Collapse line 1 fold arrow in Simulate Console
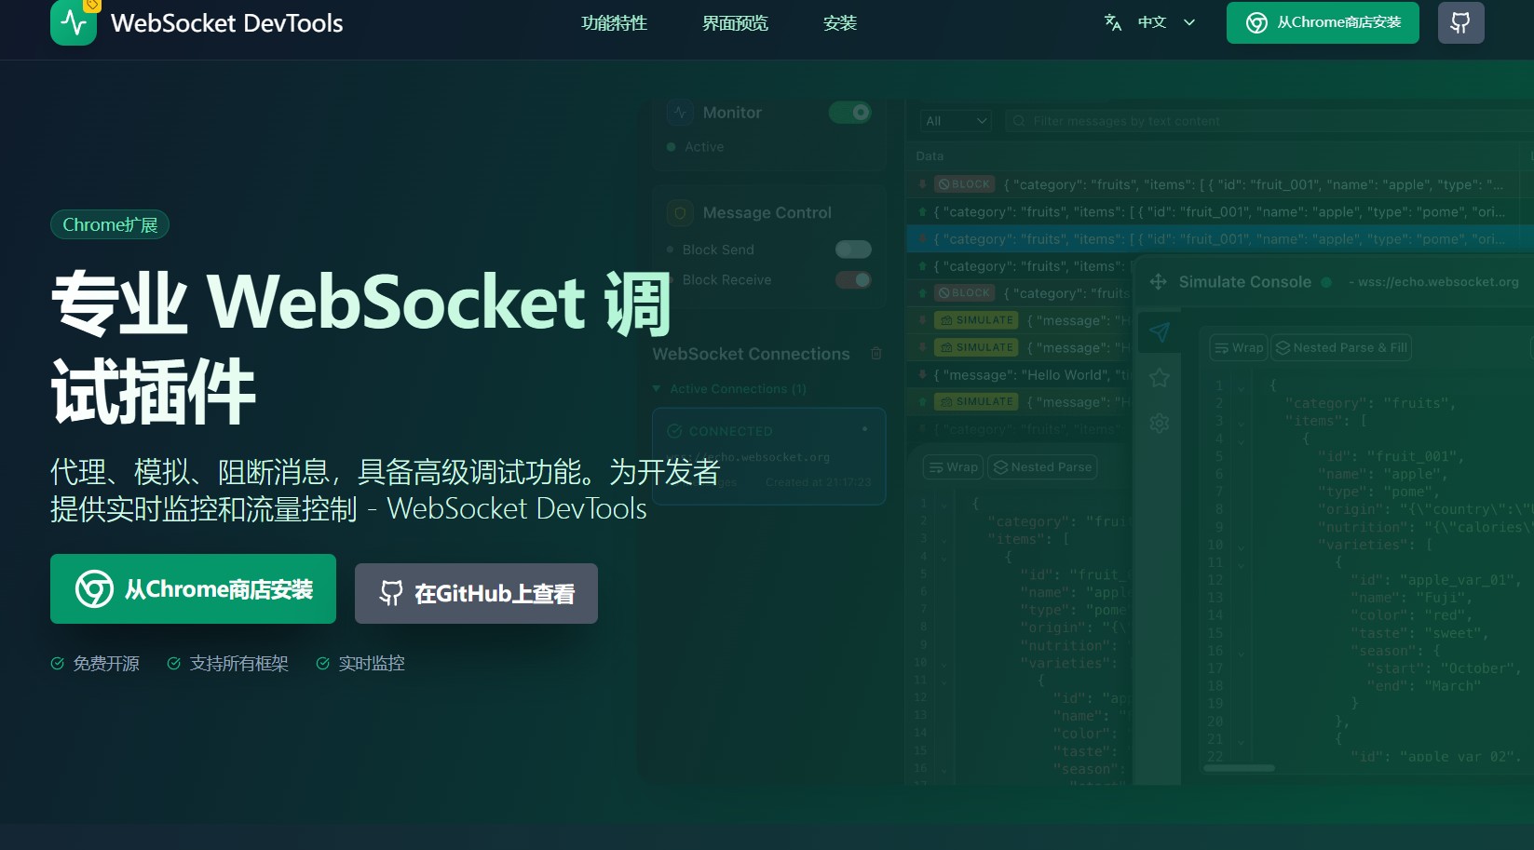The width and height of the screenshot is (1534, 850). coord(1241,386)
